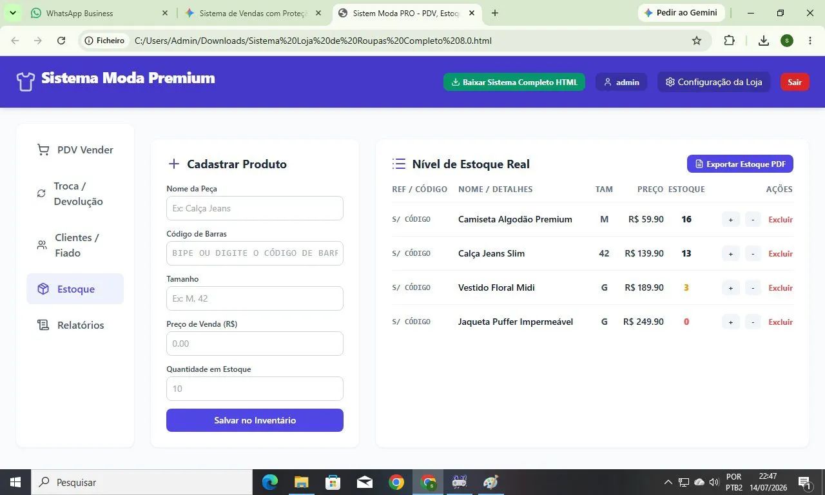Image resolution: width=825 pixels, height=495 pixels.
Task: Launch Microsoft Edge from the taskbar
Action: click(269, 482)
